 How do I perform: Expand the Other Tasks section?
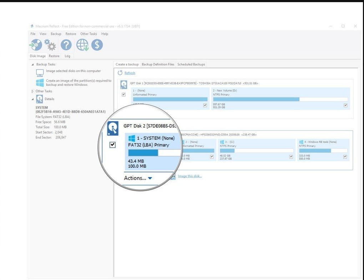tap(32, 91)
